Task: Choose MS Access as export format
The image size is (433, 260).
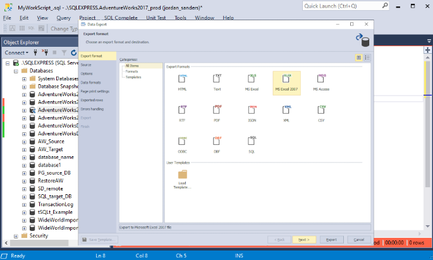Action: 322,80
